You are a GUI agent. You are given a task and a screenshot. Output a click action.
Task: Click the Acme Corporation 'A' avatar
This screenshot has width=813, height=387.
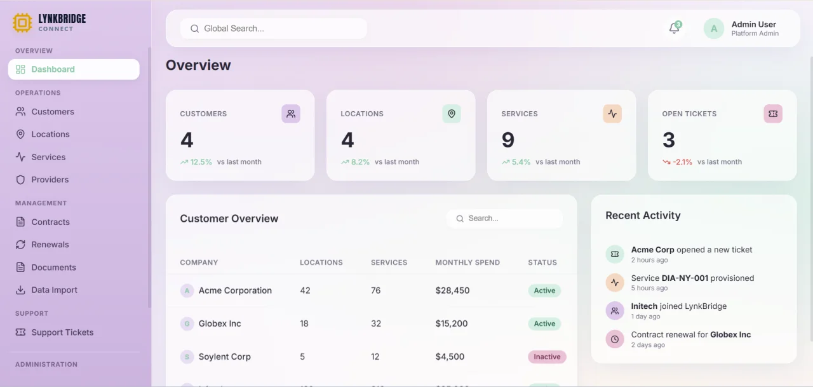click(187, 291)
